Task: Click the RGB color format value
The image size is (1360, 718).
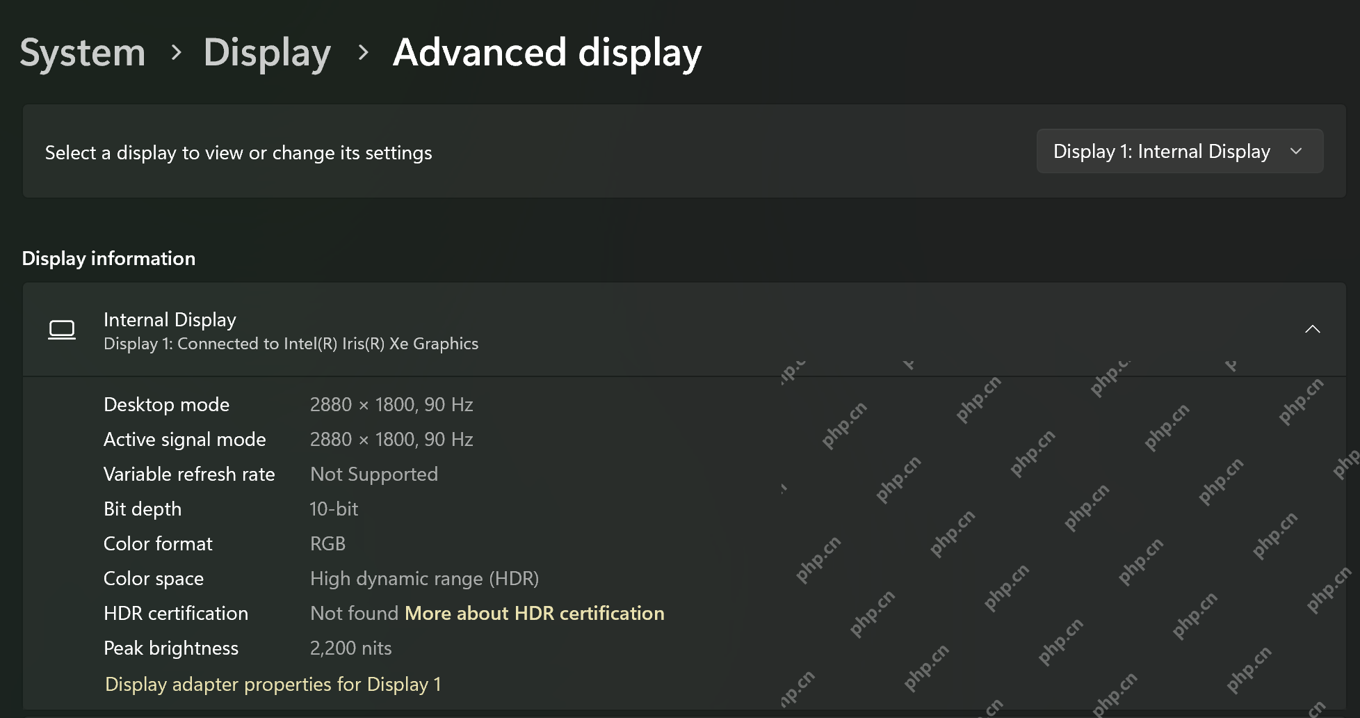Action: click(327, 543)
